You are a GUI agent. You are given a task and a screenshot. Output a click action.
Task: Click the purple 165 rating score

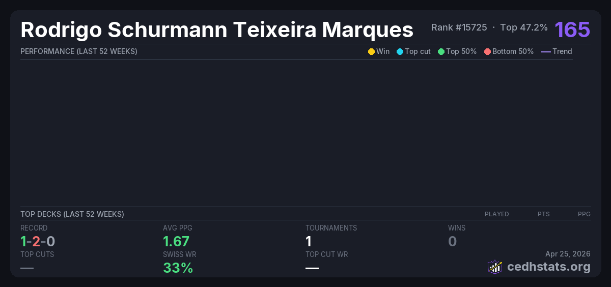(572, 30)
